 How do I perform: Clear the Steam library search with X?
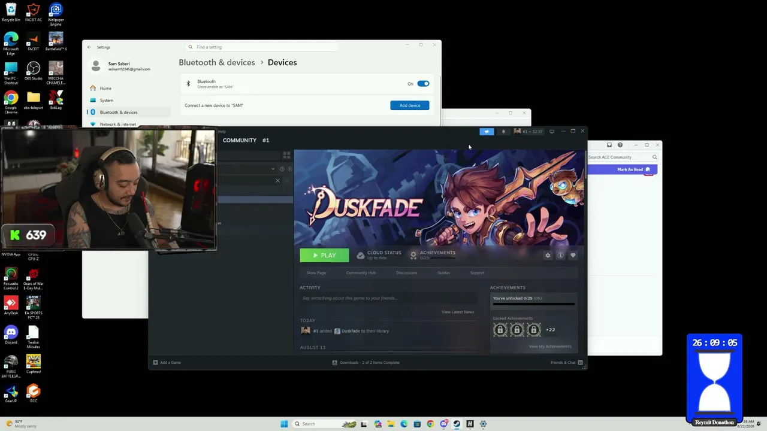click(277, 180)
